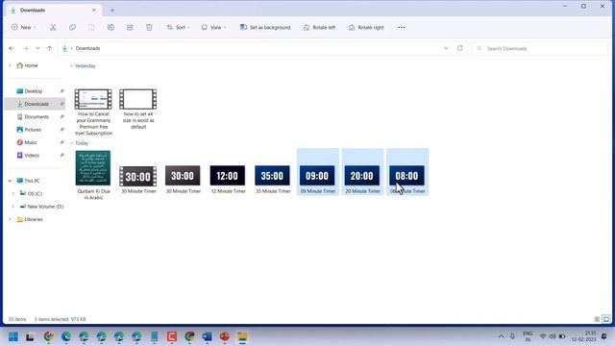615x346 pixels.
Task: Select 35 Minute Timer image
Action: (x=272, y=180)
